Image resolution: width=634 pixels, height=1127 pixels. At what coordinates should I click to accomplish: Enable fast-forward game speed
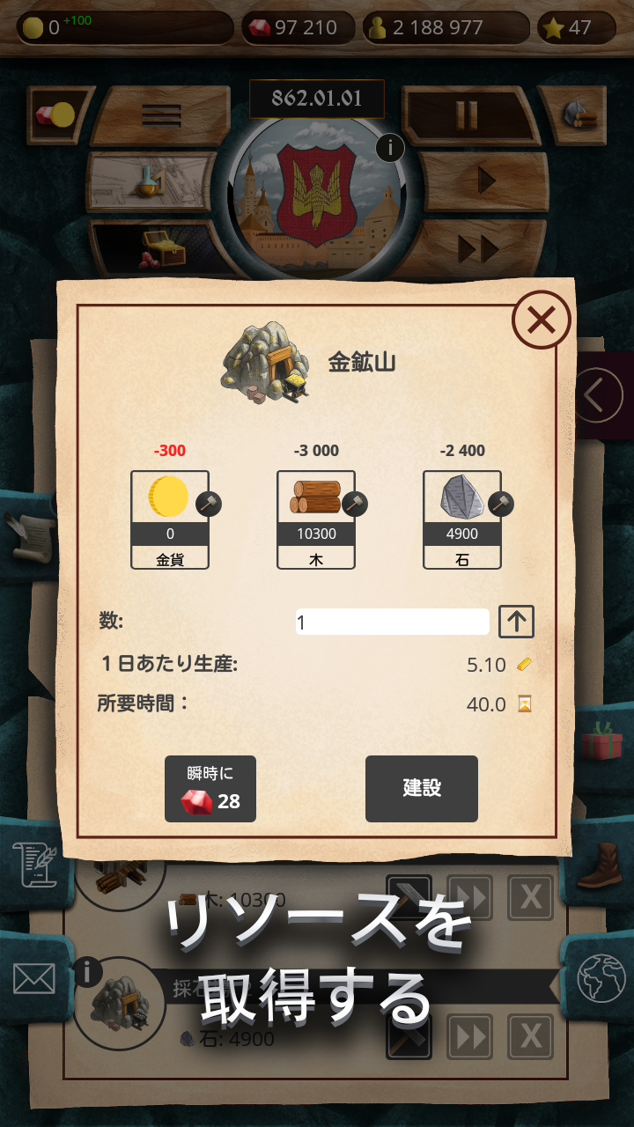coord(479,249)
